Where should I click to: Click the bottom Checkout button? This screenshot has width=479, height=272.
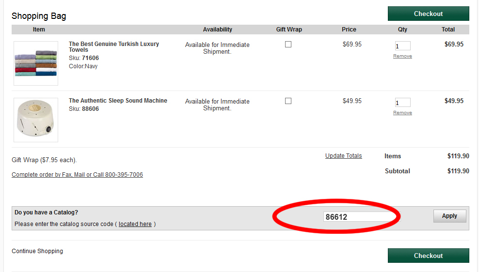click(x=428, y=256)
